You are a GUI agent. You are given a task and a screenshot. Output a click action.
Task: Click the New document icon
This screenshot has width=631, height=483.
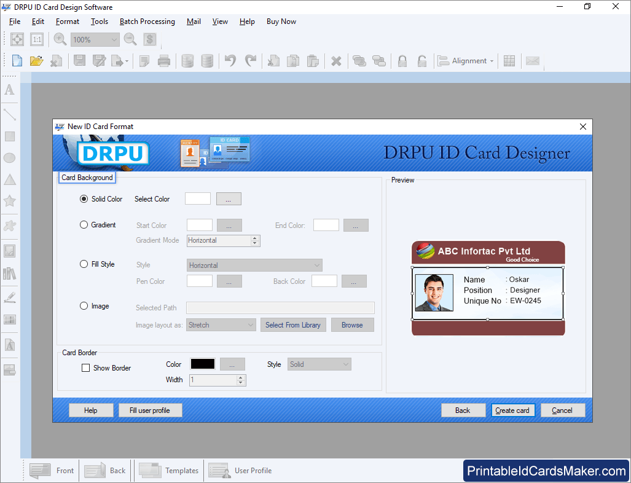pos(17,61)
